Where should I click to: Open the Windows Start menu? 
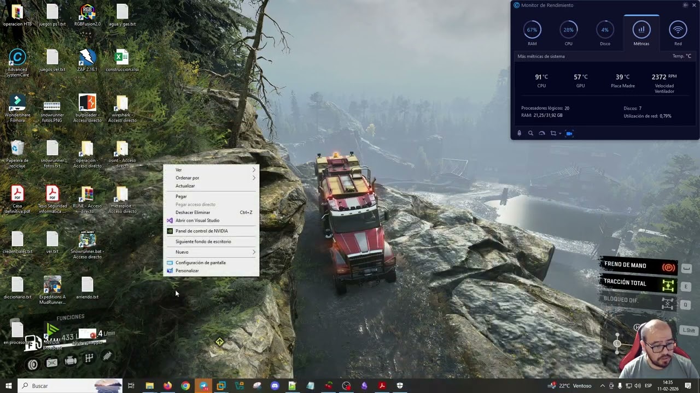[9, 386]
